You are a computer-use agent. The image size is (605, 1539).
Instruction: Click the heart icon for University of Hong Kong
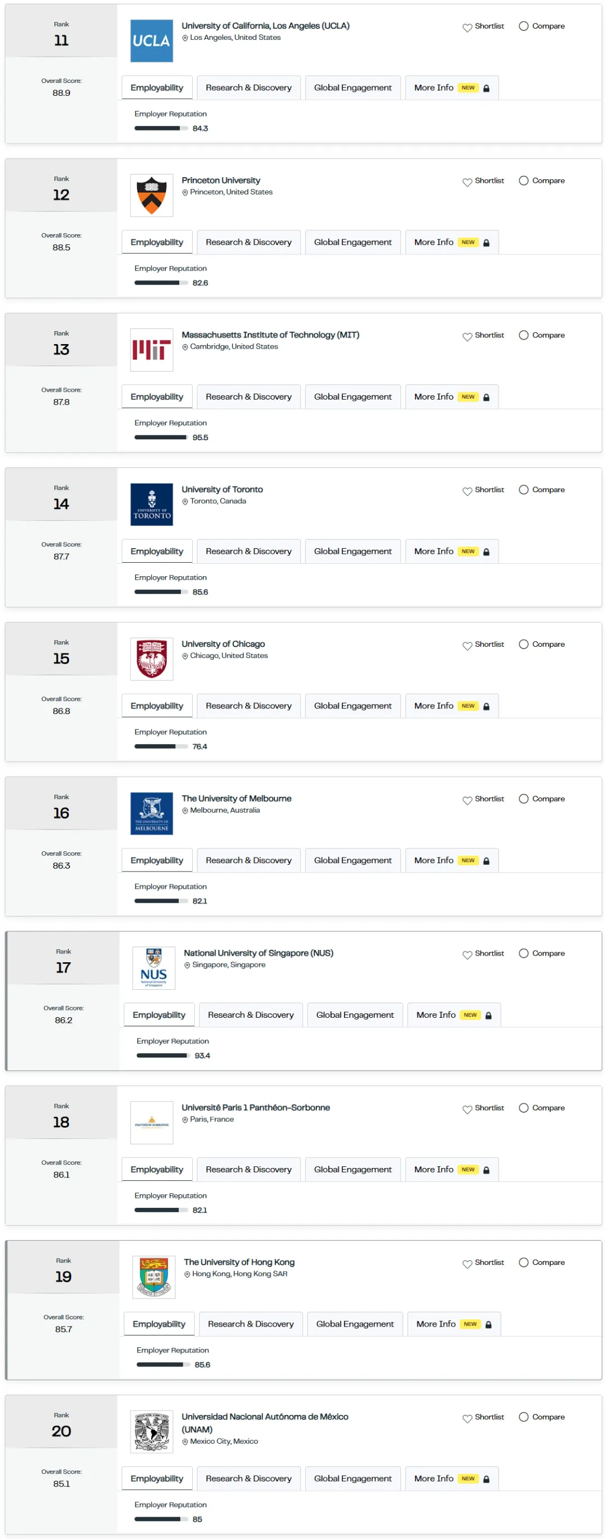pyautogui.click(x=467, y=1264)
